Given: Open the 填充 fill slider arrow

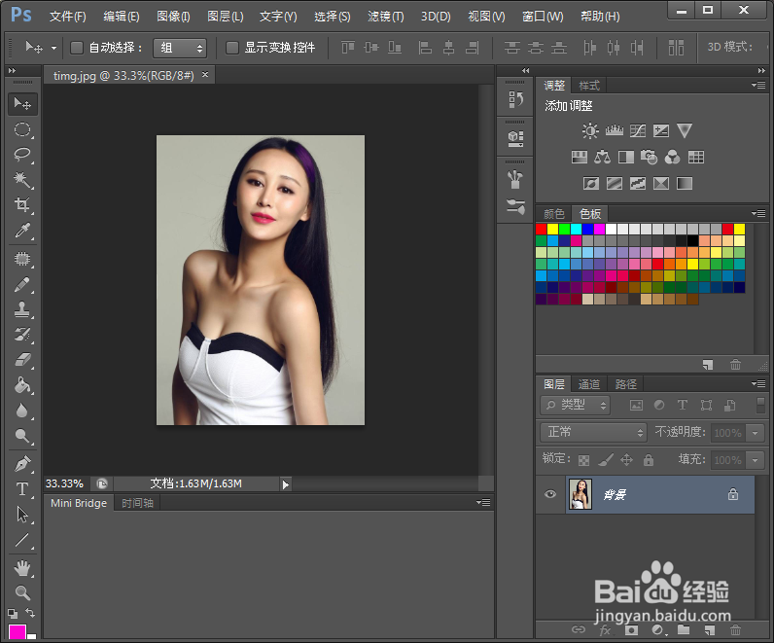Looking at the screenshot, I should pyautogui.click(x=755, y=460).
